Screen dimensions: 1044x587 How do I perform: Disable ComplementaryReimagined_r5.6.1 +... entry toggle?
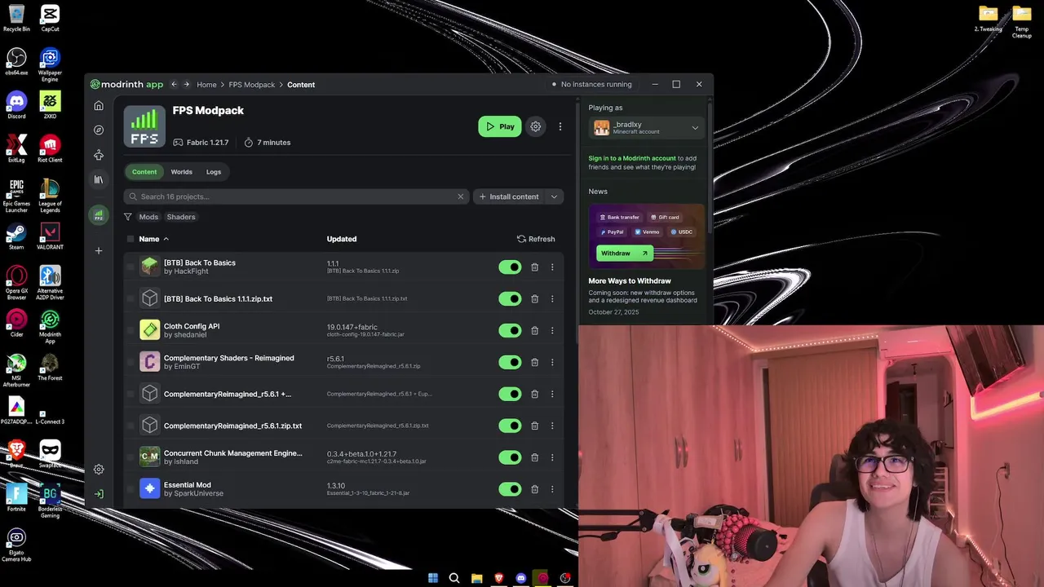click(510, 394)
